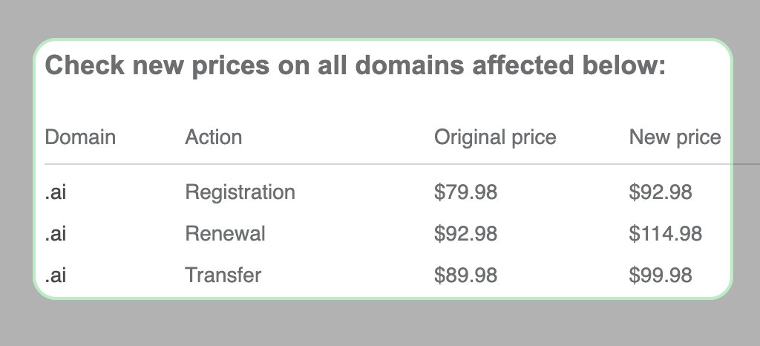Click the new registration price of $92.98
The image size is (760, 346).
click(661, 192)
